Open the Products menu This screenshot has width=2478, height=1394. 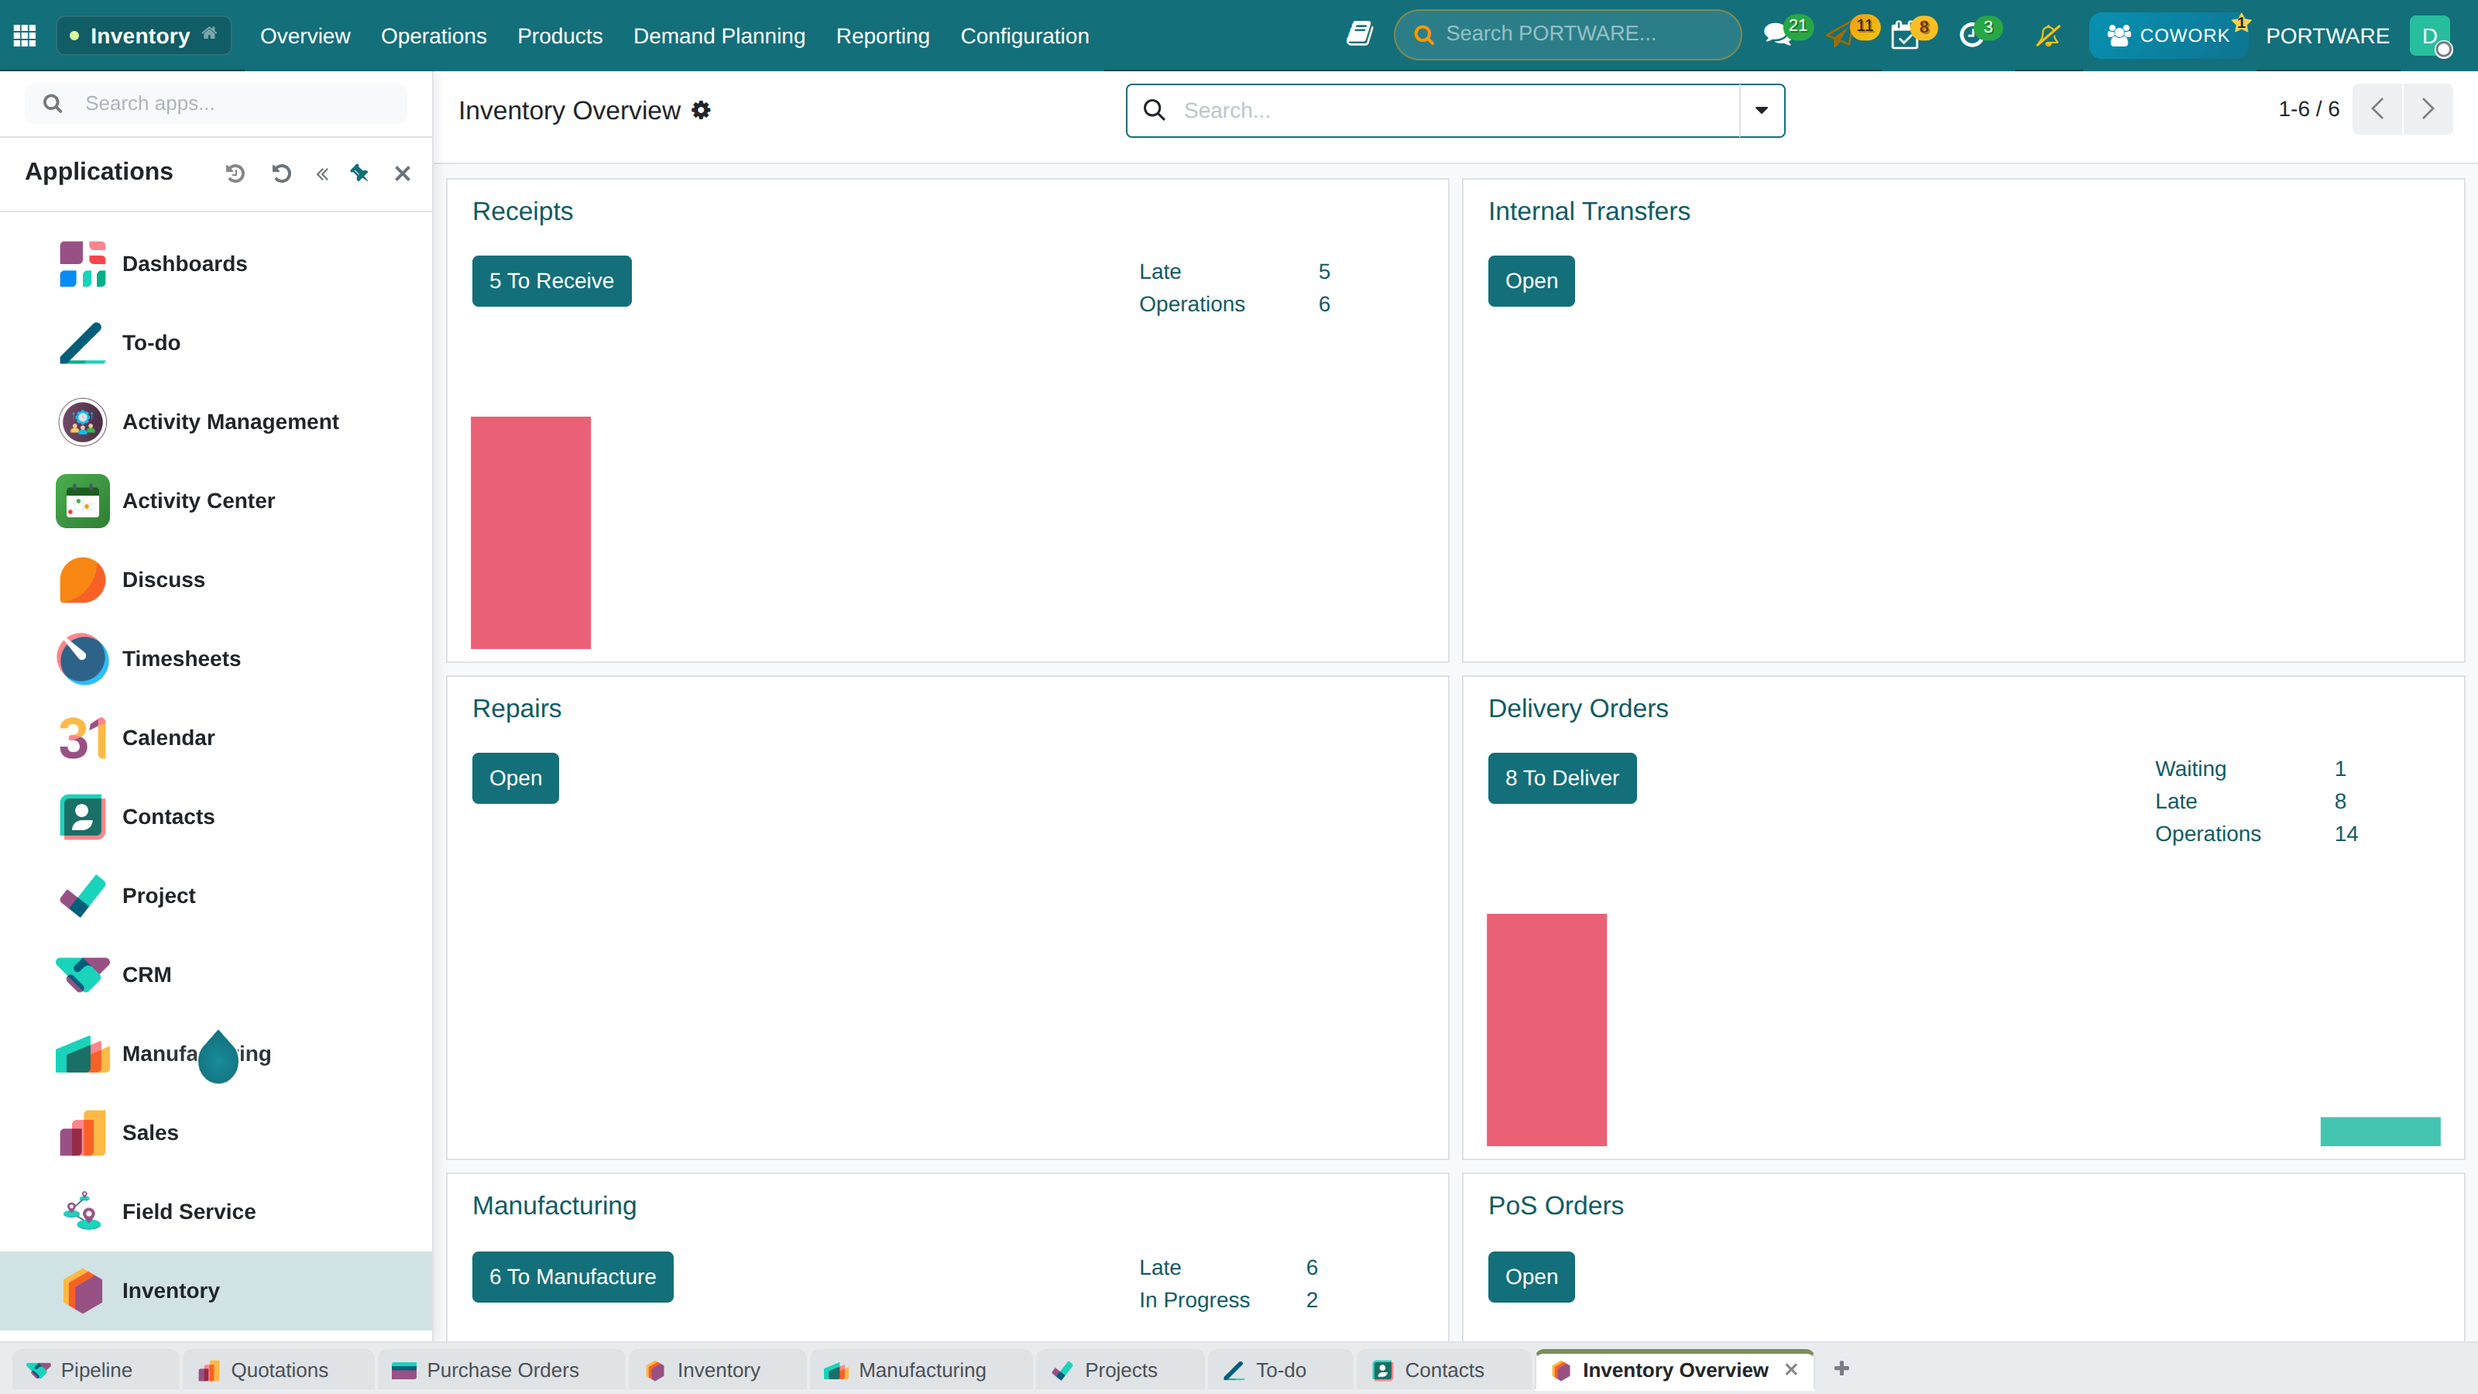pyautogui.click(x=560, y=36)
